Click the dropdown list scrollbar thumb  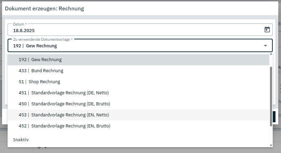point(271,96)
